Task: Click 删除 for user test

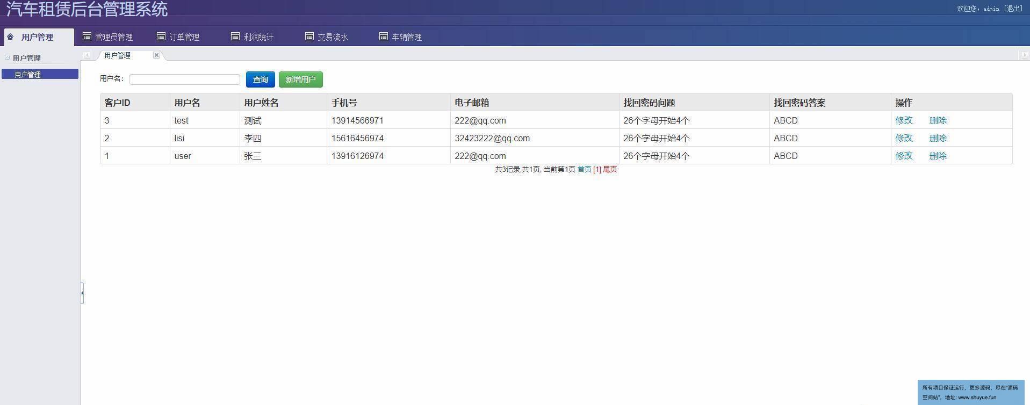Action: [x=938, y=120]
